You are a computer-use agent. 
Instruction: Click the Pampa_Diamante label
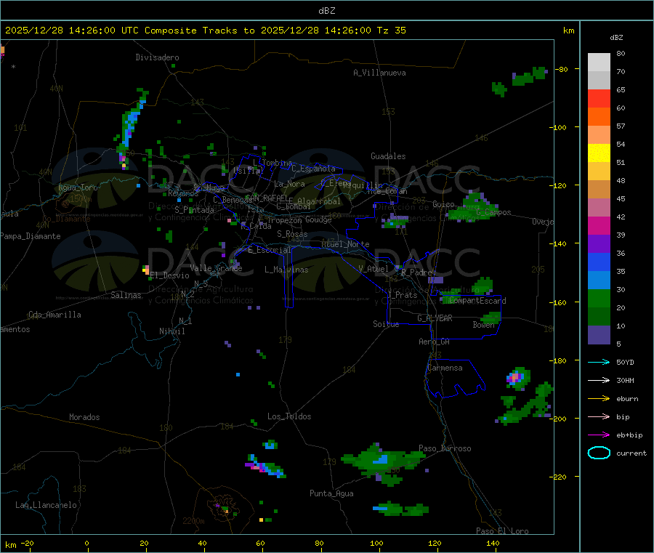pyautogui.click(x=31, y=236)
